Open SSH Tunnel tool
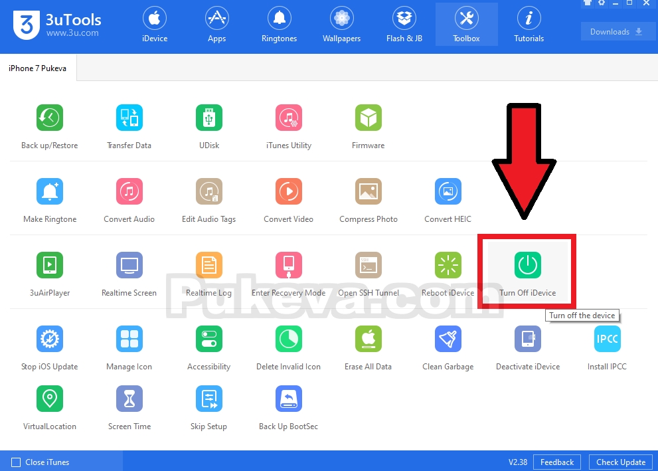 pyautogui.click(x=369, y=265)
